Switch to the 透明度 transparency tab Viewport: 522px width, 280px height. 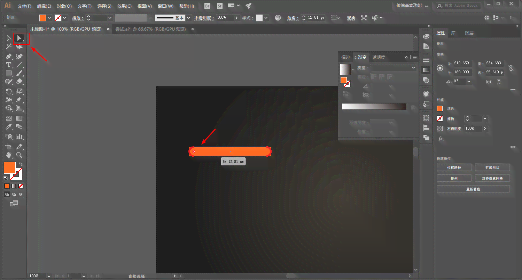(379, 57)
